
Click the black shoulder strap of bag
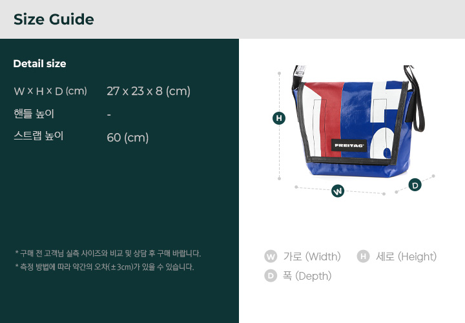tap(415, 98)
